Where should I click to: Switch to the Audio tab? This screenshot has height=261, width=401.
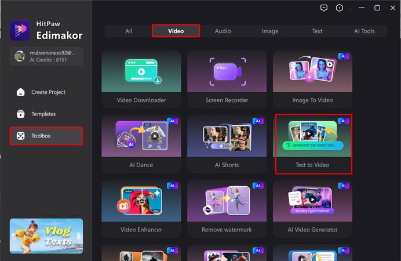click(223, 31)
